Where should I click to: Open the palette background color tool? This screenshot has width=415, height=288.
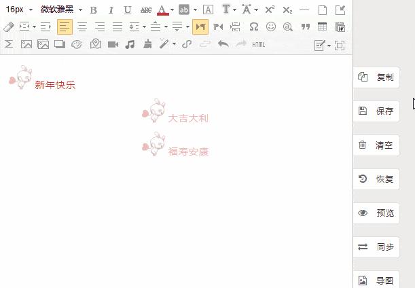pos(77,44)
